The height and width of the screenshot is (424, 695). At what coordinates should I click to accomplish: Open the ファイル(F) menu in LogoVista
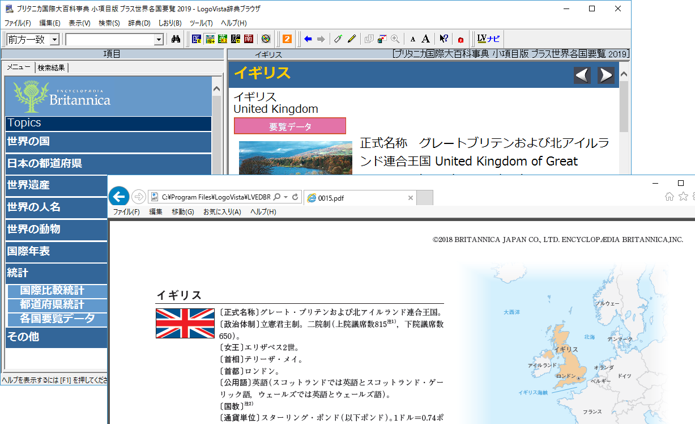[x=18, y=23]
